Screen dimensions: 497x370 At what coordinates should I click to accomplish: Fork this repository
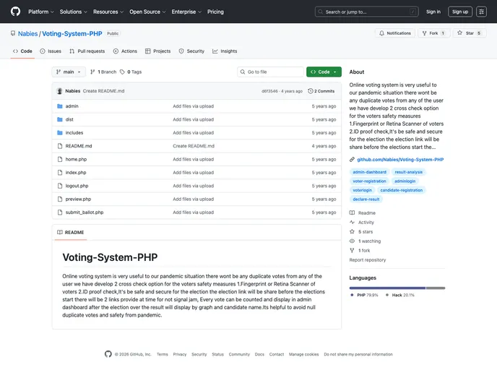(x=433, y=33)
